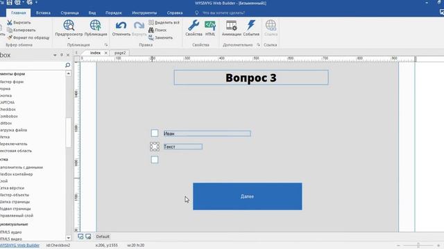
Task: Open Properties (Свойства) wrench icon
Action: [194, 25]
